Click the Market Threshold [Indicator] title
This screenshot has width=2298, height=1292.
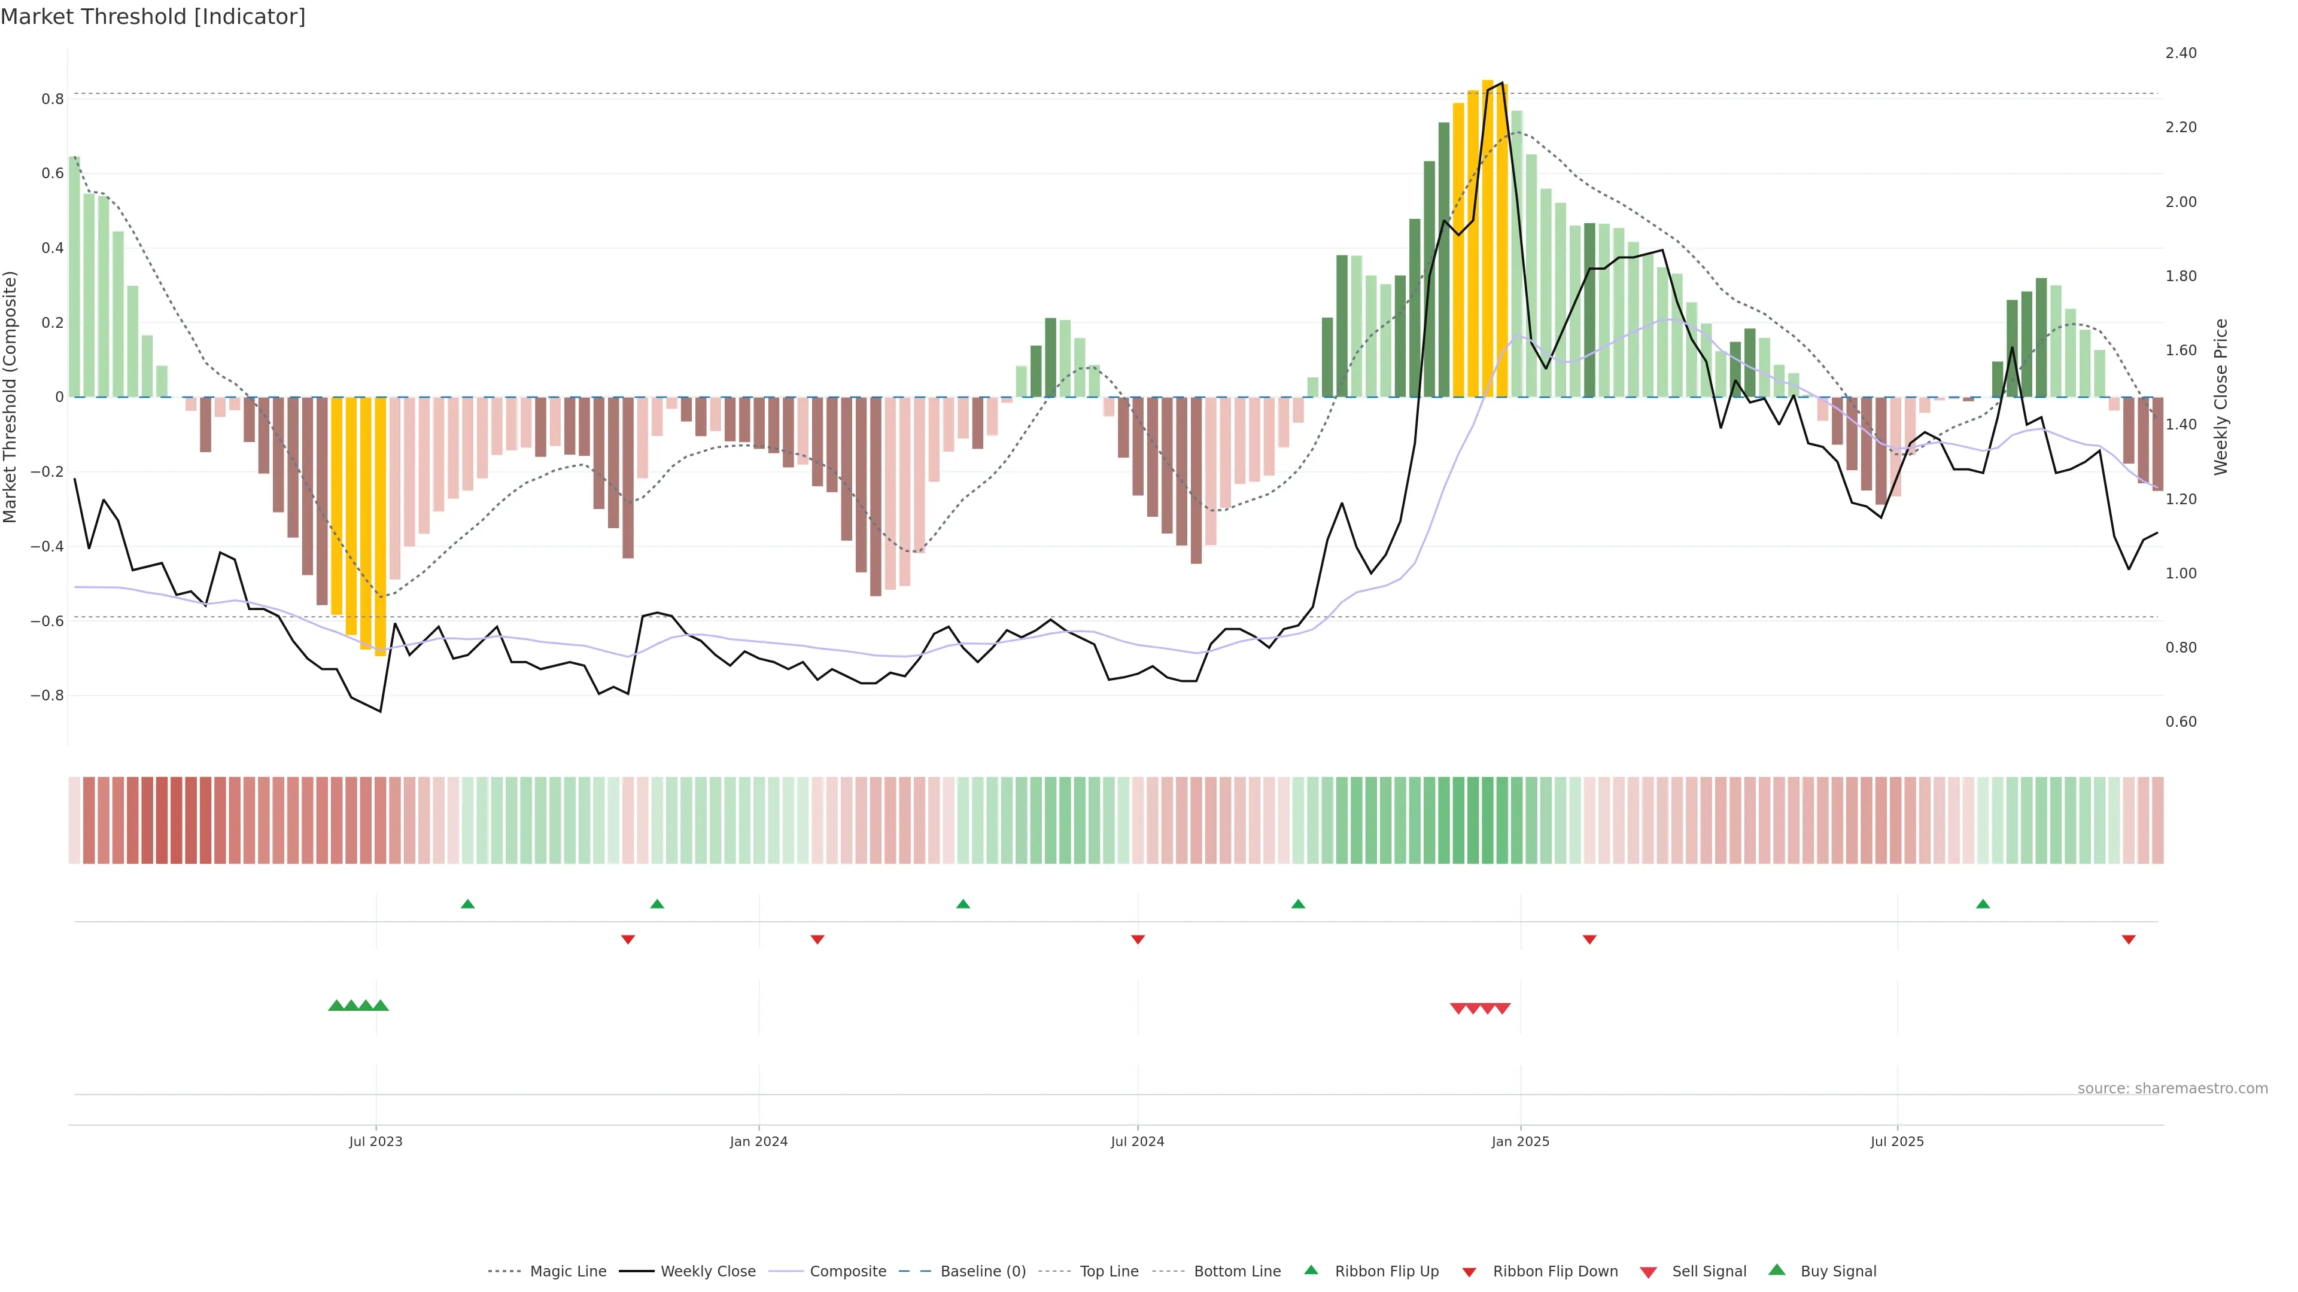153,17
